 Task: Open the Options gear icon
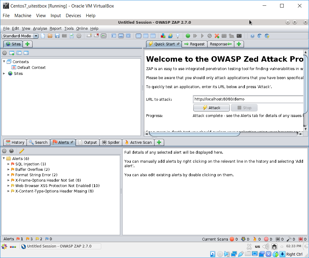(79, 36)
